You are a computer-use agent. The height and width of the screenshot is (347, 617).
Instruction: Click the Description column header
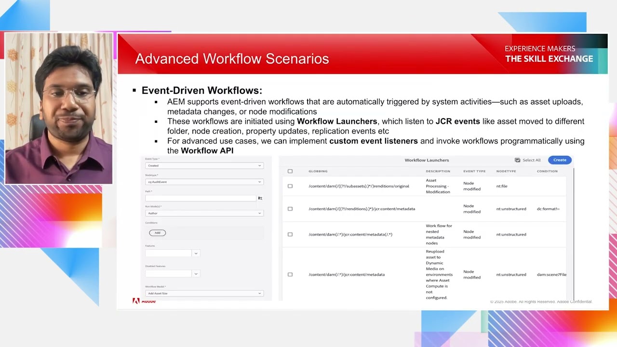[438, 171]
